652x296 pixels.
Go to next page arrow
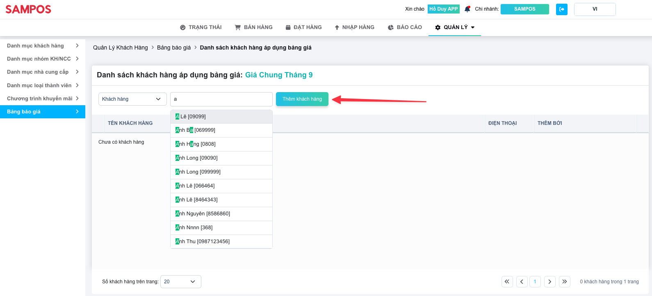550,282
